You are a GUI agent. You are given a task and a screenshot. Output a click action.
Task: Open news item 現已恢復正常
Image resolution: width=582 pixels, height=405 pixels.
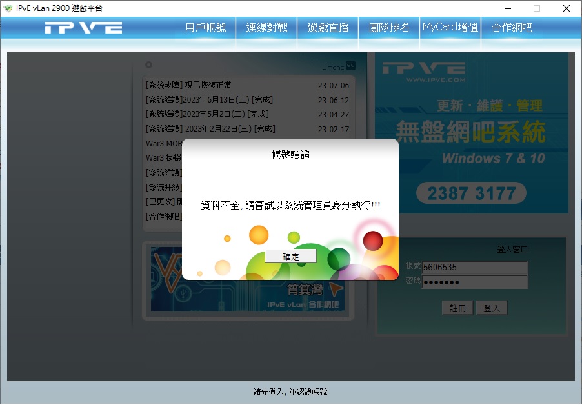(x=188, y=85)
